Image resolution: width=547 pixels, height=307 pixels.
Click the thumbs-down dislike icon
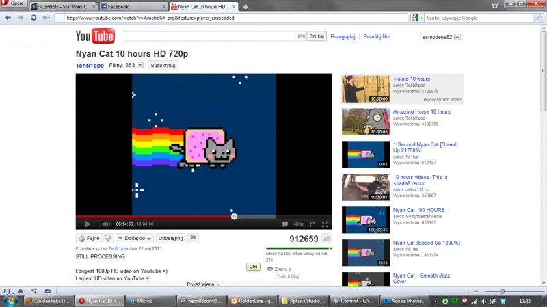click(108, 238)
